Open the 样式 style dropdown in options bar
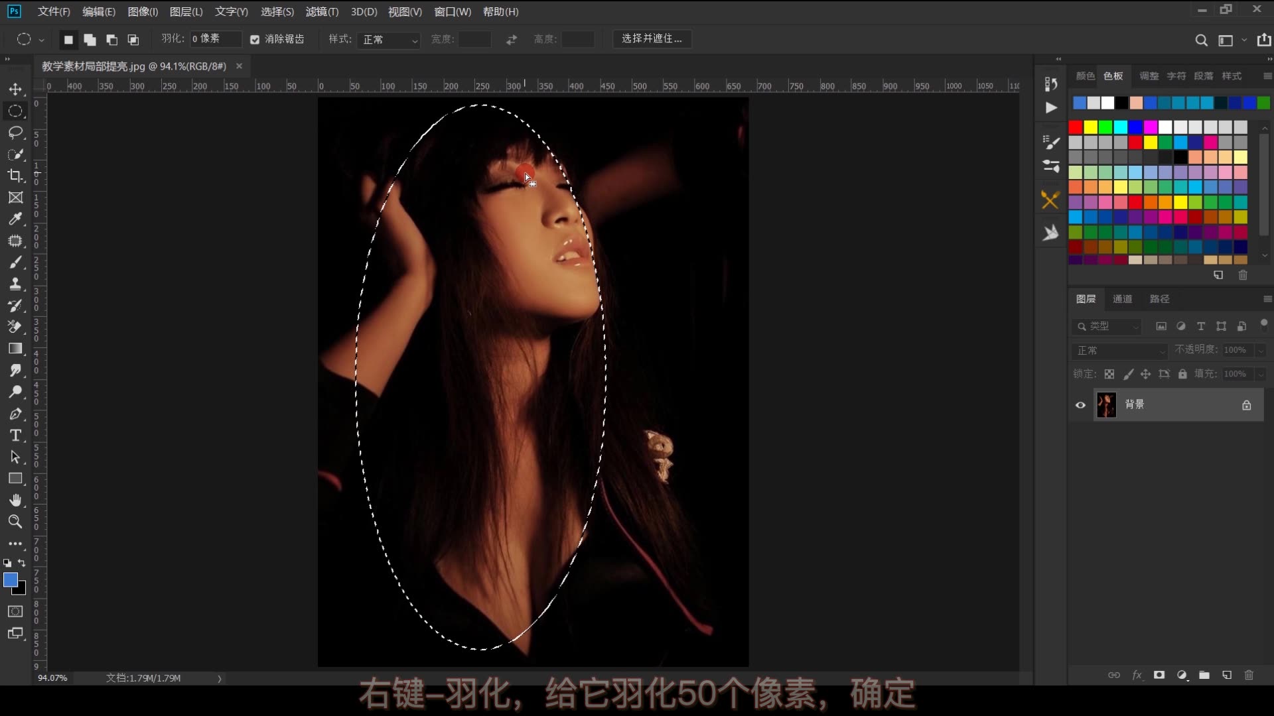 tap(389, 40)
